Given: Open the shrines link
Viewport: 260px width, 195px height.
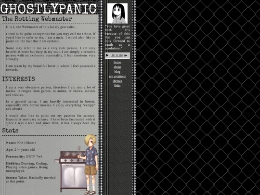Looking at the screenshot, I should [x=117, y=81].
